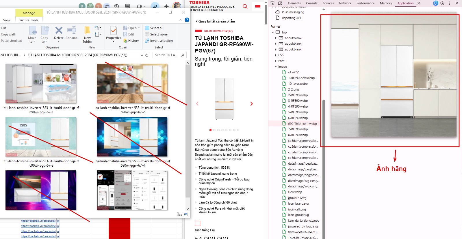
Task: Show next product image with right arrow
Action: coord(251,104)
